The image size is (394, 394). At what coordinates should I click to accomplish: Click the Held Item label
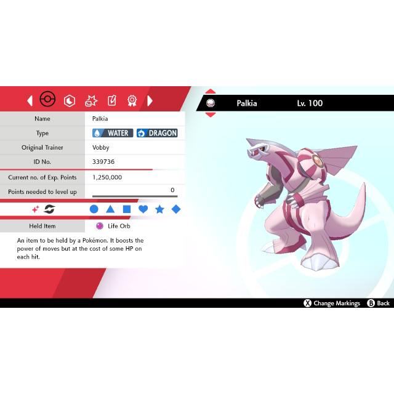click(42, 226)
